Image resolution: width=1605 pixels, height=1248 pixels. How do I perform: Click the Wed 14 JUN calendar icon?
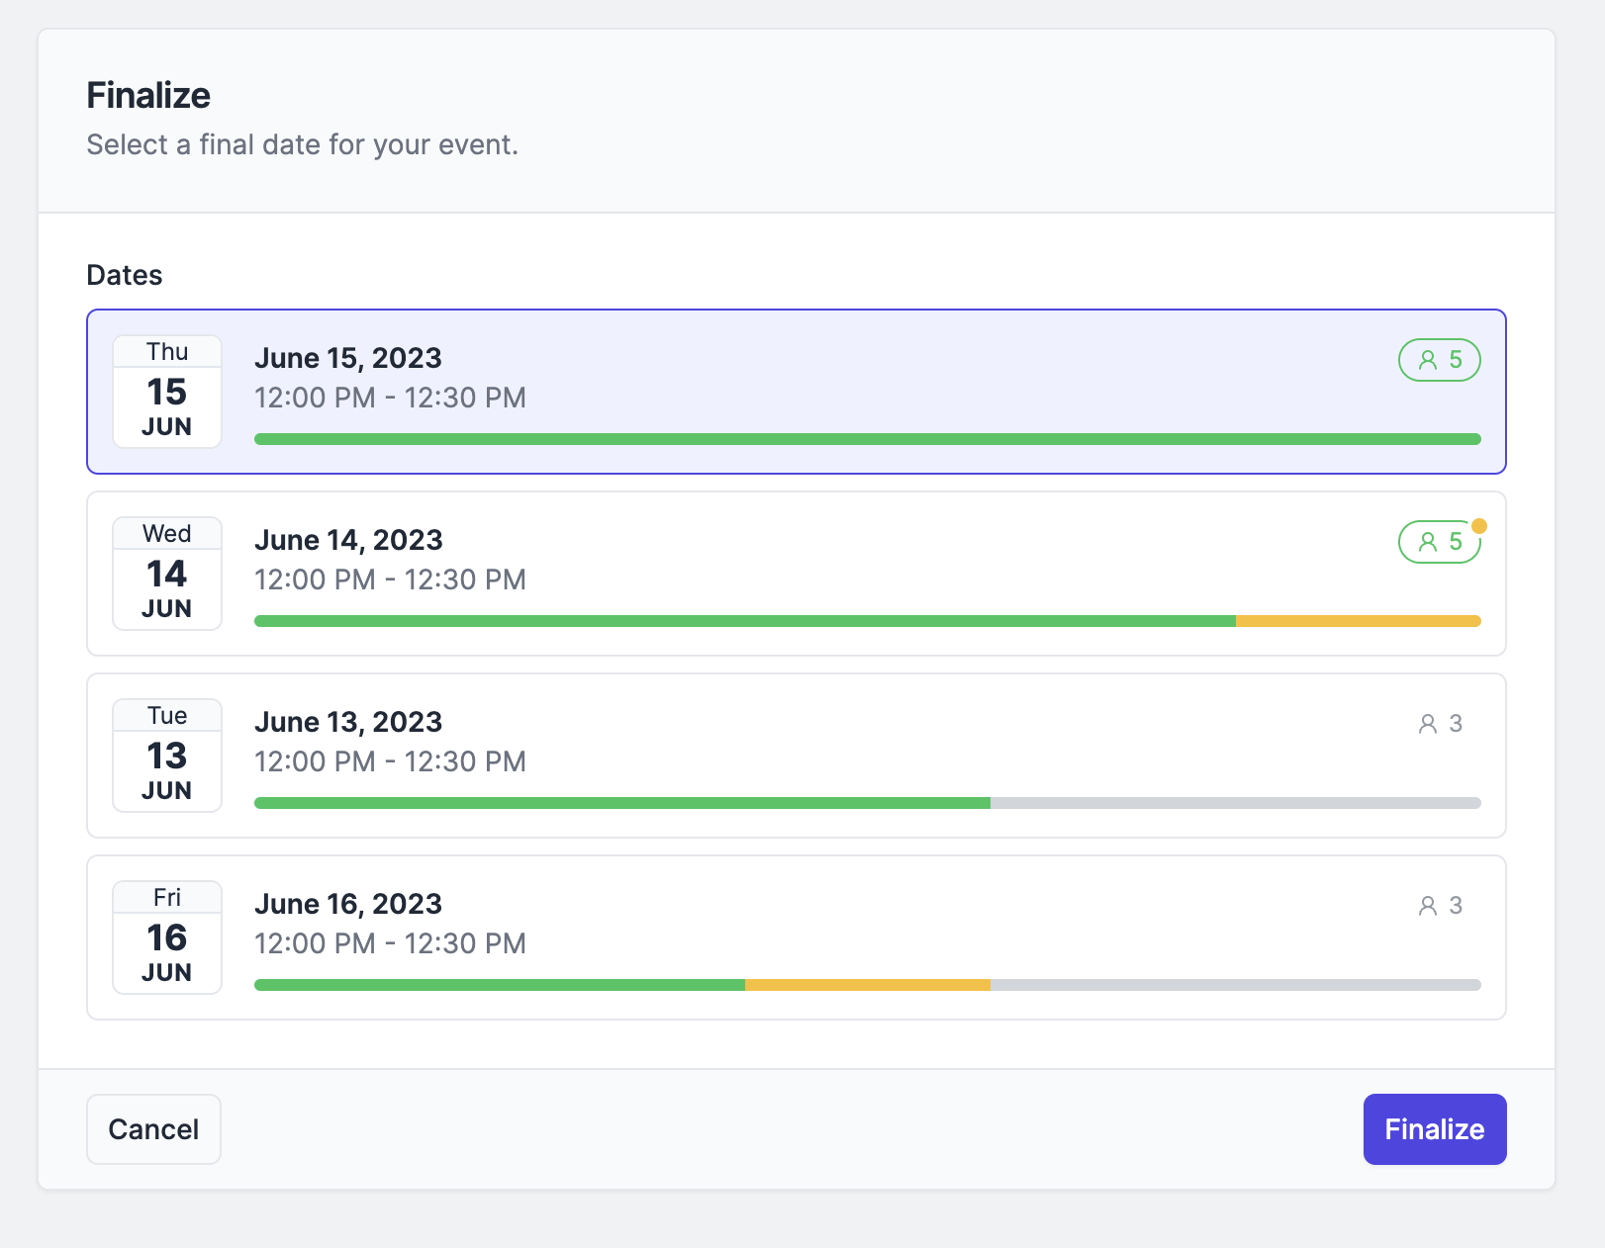click(167, 574)
